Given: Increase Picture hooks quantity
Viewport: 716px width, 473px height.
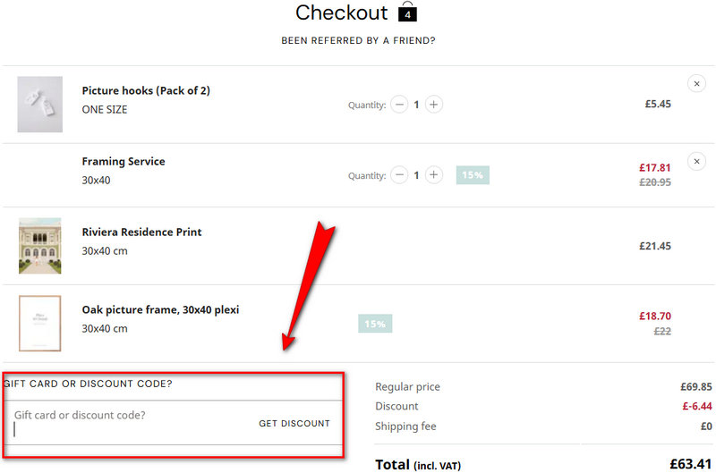Looking at the screenshot, I should (x=433, y=105).
